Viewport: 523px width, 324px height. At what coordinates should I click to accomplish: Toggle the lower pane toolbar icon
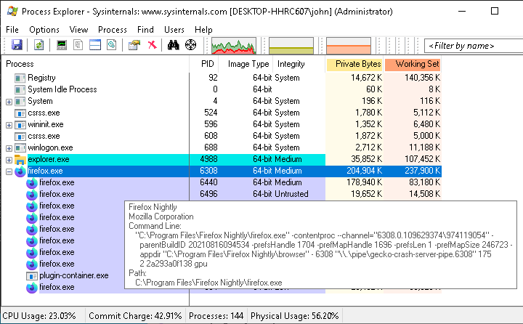point(94,45)
